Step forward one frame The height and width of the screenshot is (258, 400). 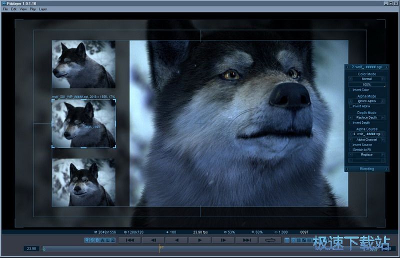click(223, 240)
